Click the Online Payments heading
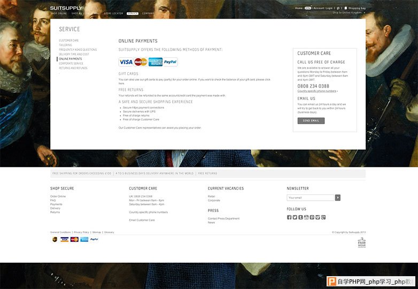This screenshot has width=418, height=289. pyautogui.click(x=138, y=41)
